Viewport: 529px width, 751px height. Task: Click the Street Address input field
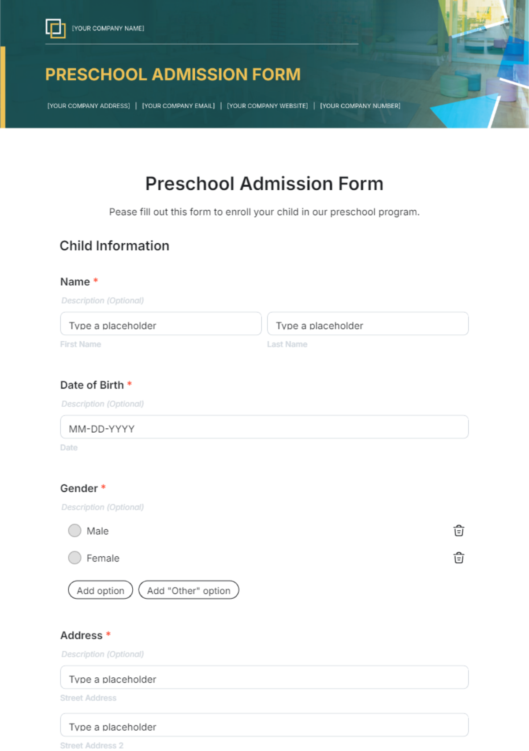(264, 677)
